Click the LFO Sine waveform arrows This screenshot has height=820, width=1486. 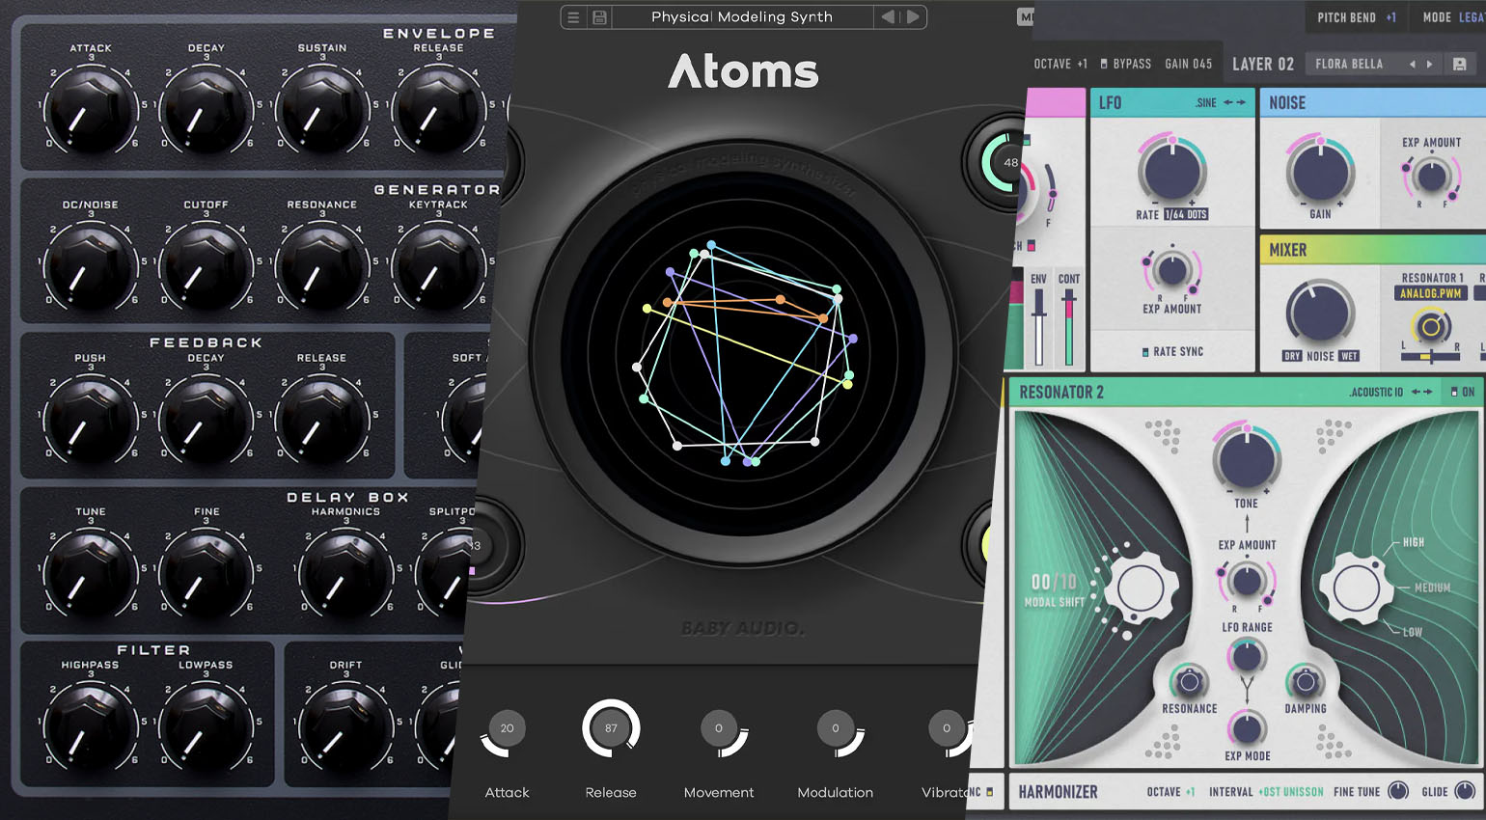(1234, 102)
